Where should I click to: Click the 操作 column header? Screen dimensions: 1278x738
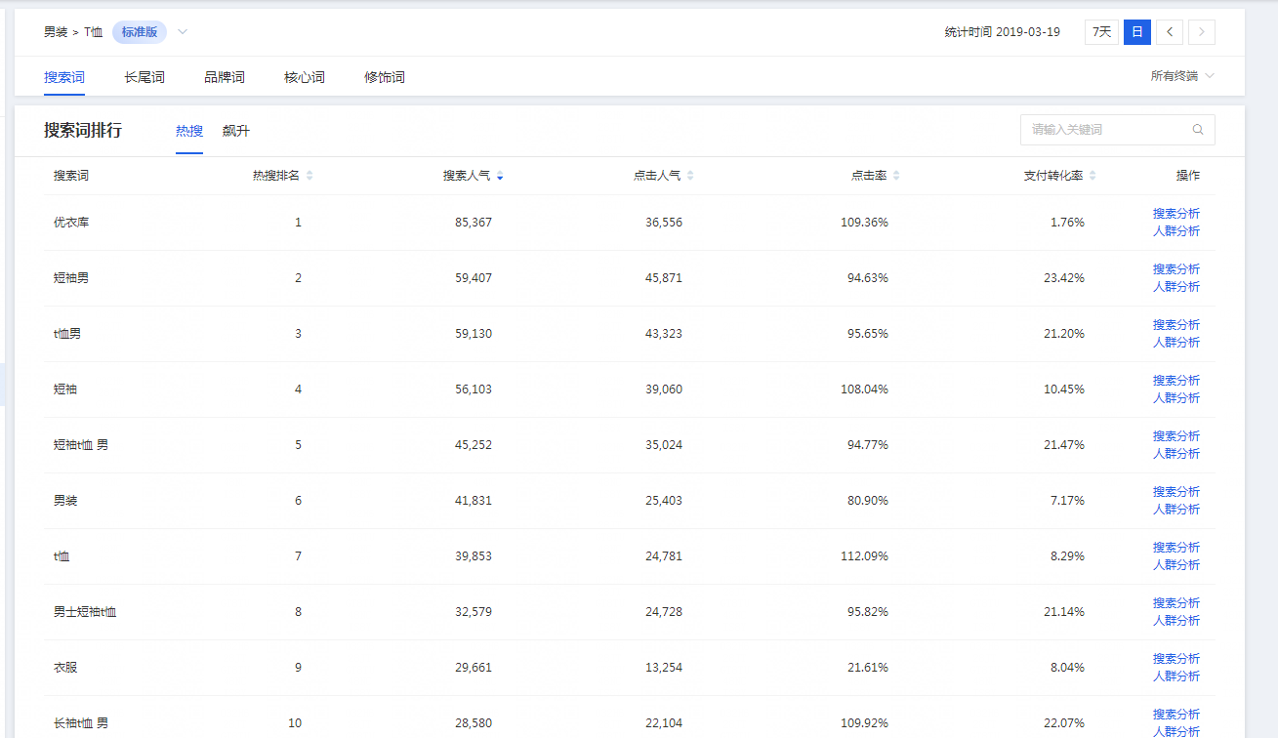(1188, 176)
